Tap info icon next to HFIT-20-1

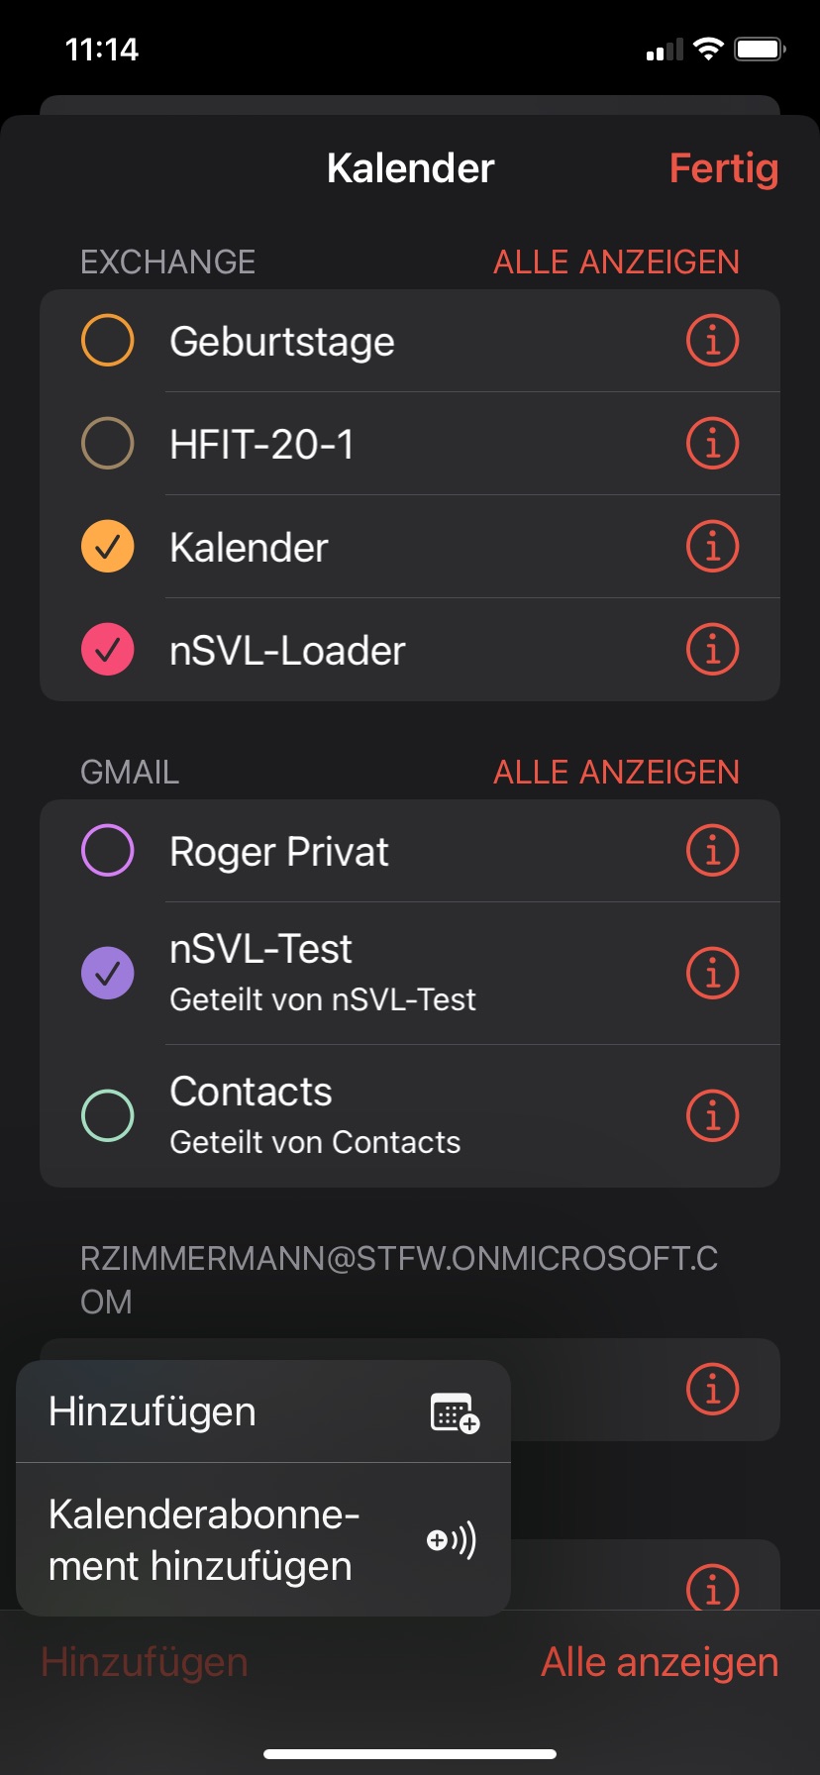(x=712, y=444)
